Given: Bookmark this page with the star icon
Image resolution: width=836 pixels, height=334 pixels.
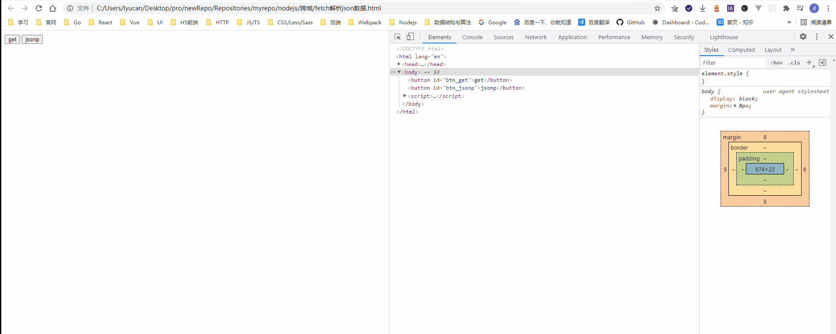Looking at the screenshot, I should click(x=657, y=8).
